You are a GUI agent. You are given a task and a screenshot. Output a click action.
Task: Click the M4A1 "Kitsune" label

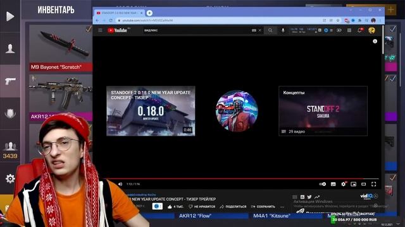tap(271, 216)
